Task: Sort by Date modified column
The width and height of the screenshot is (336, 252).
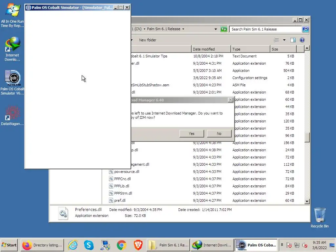Action: (211, 49)
